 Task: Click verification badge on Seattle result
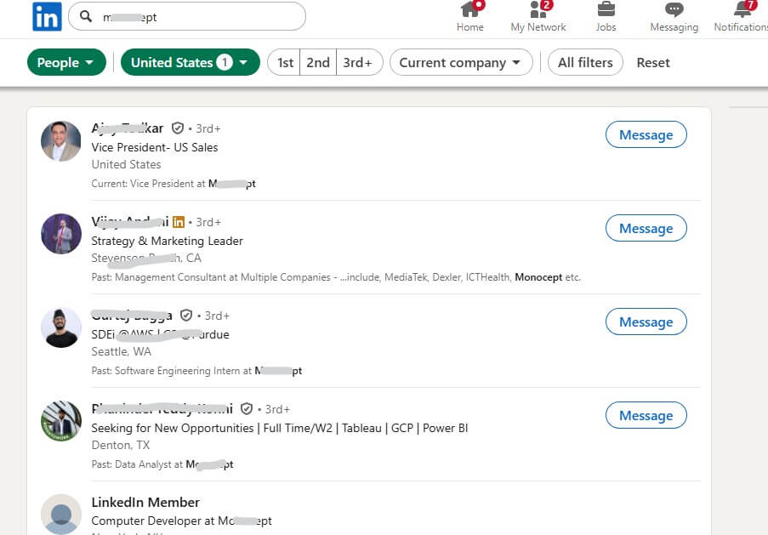click(x=186, y=315)
